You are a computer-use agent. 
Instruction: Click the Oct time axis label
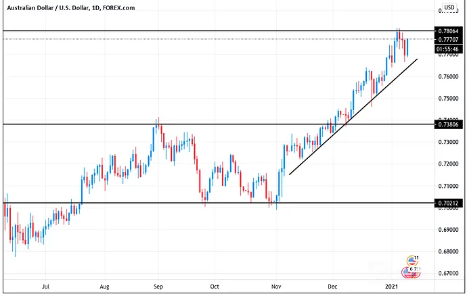coord(215,287)
